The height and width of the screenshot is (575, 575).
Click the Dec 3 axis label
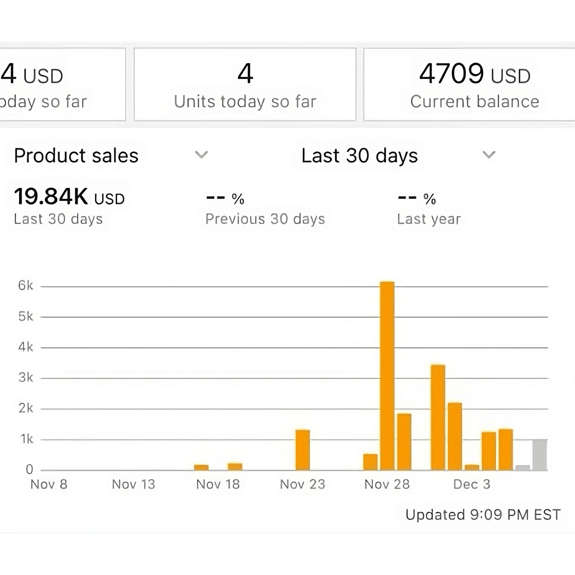pyautogui.click(x=471, y=484)
